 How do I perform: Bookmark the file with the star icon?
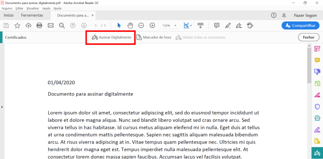click(17, 25)
